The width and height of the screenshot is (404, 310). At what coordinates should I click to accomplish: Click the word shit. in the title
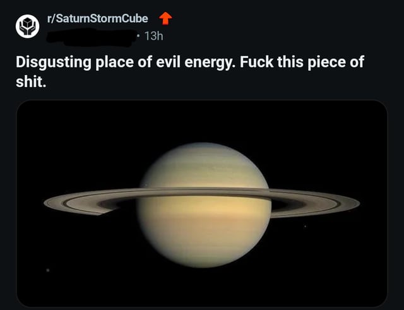click(x=31, y=81)
